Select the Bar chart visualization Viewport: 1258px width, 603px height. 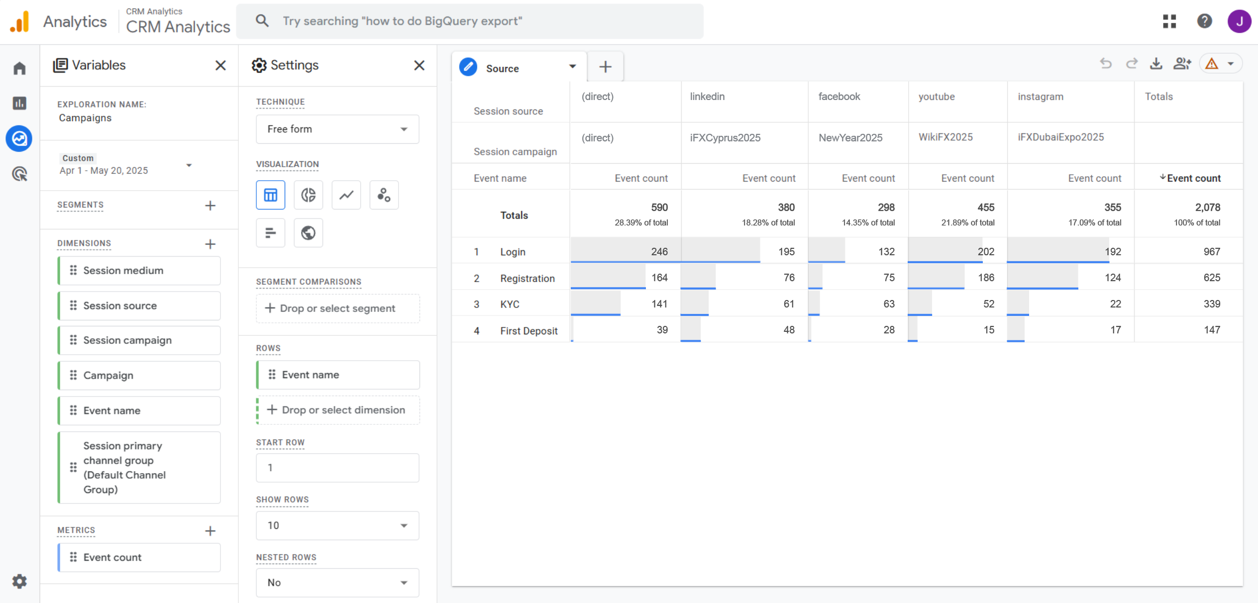coord(271,233)
